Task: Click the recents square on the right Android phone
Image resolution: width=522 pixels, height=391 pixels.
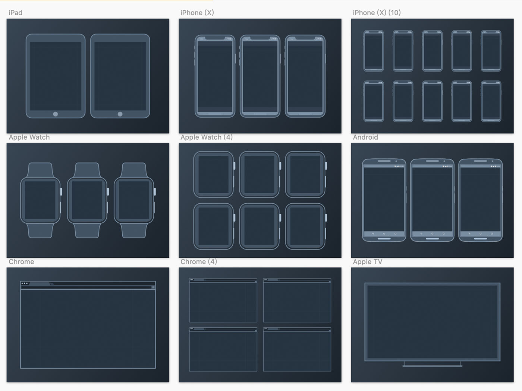Action: click(491, 233)
